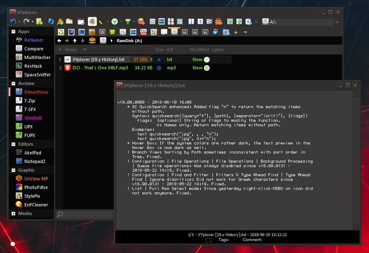This screenshot has height=253, width=369.
Task: Launch the green uTorrent icon
Action: click(x=113, y=32)
